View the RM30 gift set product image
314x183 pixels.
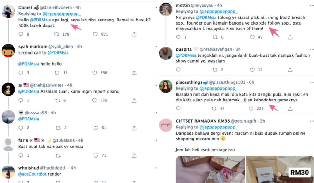279,170
